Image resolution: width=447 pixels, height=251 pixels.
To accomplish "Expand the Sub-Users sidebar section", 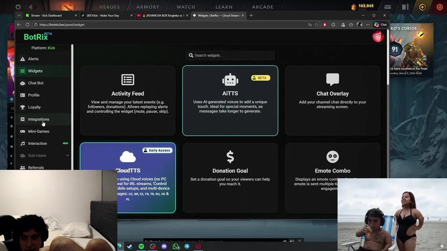I will [x=44, y=155].
